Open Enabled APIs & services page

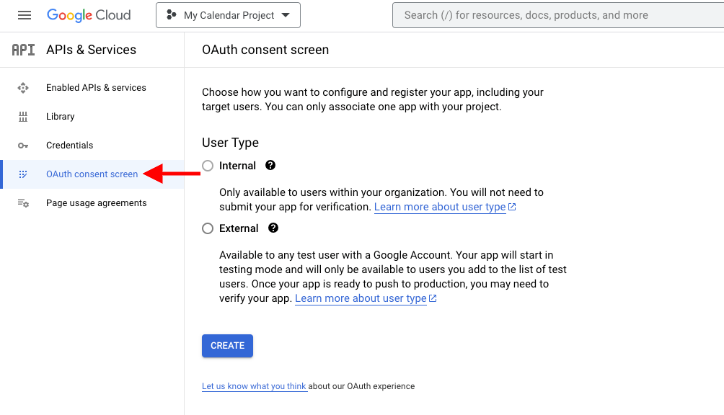(96, 88)
